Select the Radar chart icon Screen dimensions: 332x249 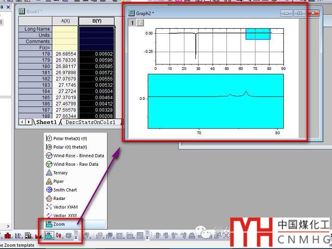[x=50, y=199]
